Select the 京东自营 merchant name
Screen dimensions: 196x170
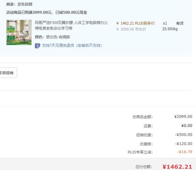point(25,4)
